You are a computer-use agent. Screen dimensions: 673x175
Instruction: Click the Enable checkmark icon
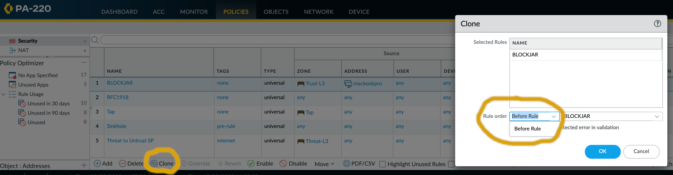tap(251, 163)
